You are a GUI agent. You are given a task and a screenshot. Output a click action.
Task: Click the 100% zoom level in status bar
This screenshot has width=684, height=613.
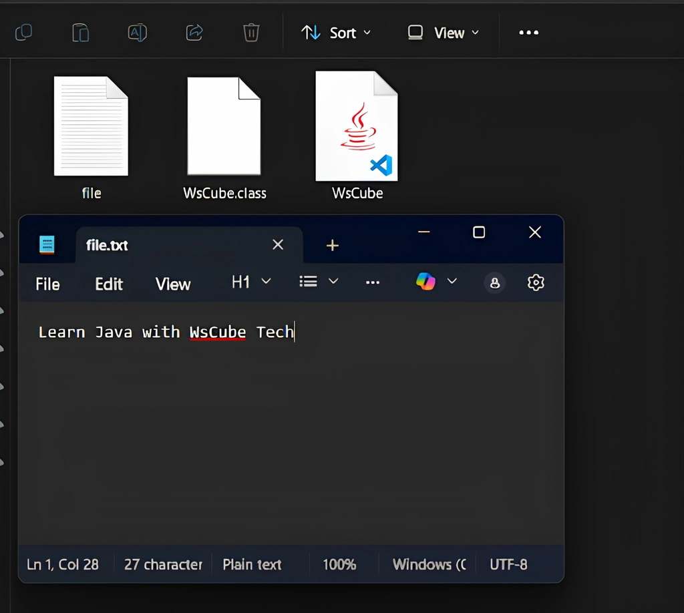[339, 564]
